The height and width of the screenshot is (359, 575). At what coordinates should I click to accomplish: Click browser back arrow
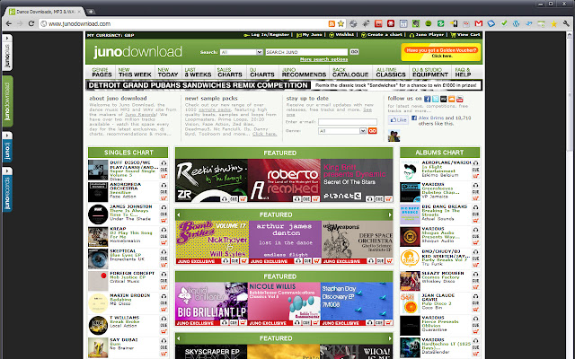9,24
